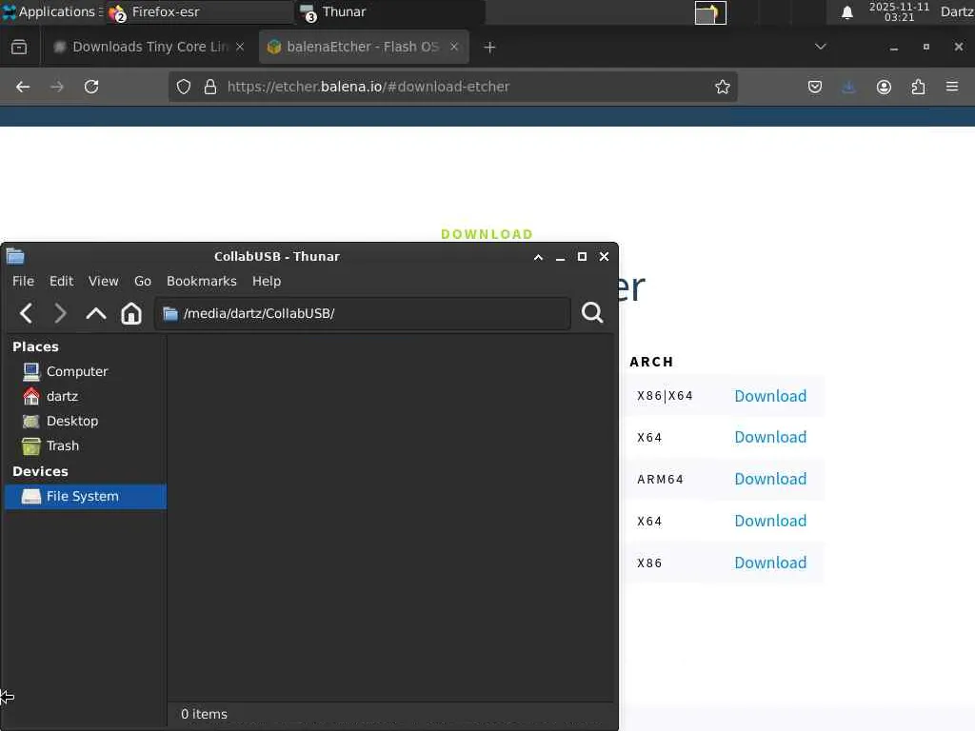Go back in Thunar folder history
Image resolution: width=975 pixels, height=731 pixels.
coord(26,313)
